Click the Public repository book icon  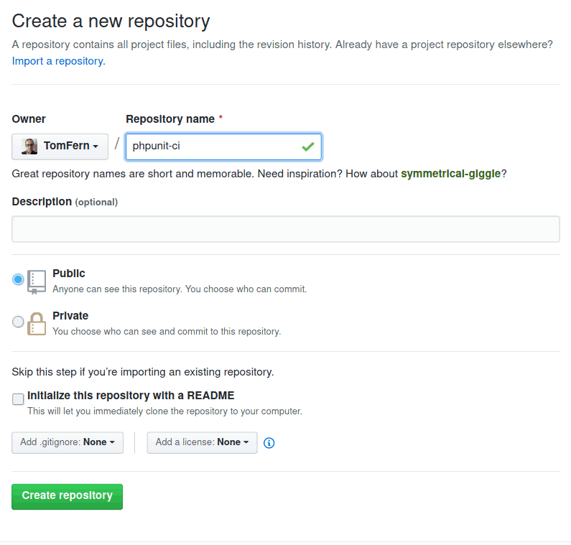click(x=37, y=282)
